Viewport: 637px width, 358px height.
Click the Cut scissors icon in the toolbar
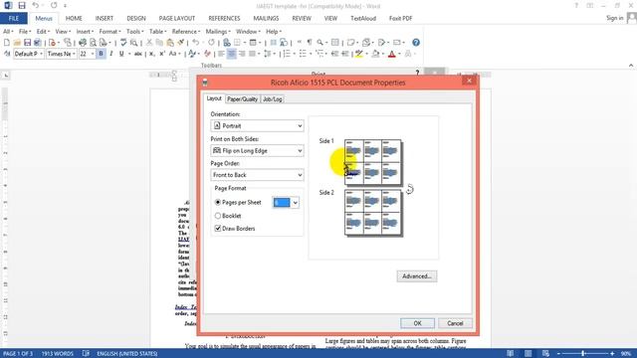tap(149, 42)
